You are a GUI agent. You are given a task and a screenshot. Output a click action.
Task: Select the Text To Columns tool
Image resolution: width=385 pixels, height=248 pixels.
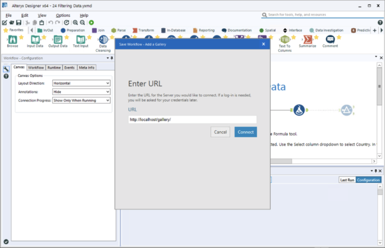[285, 43]
